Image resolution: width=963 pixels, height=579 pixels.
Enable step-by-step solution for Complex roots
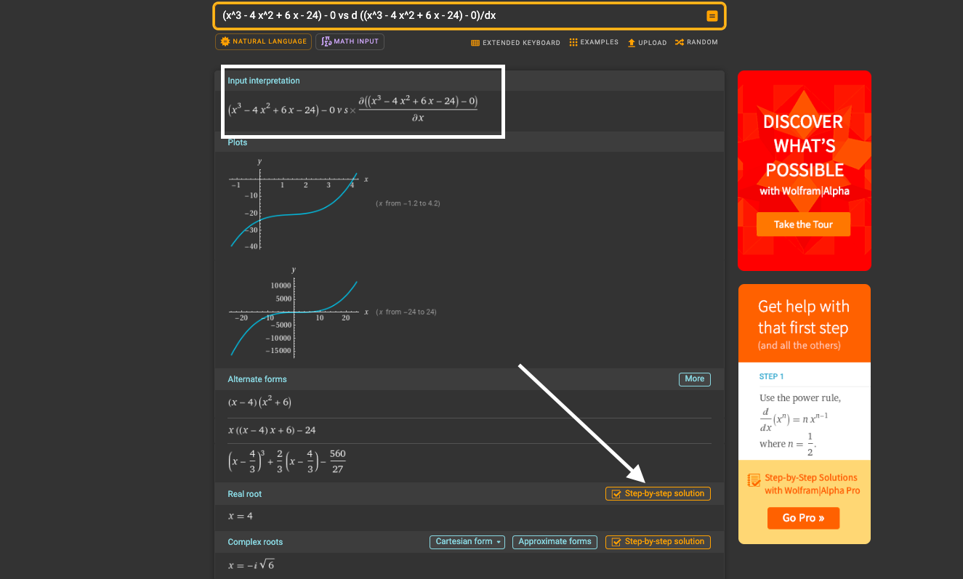click(657, 541)
